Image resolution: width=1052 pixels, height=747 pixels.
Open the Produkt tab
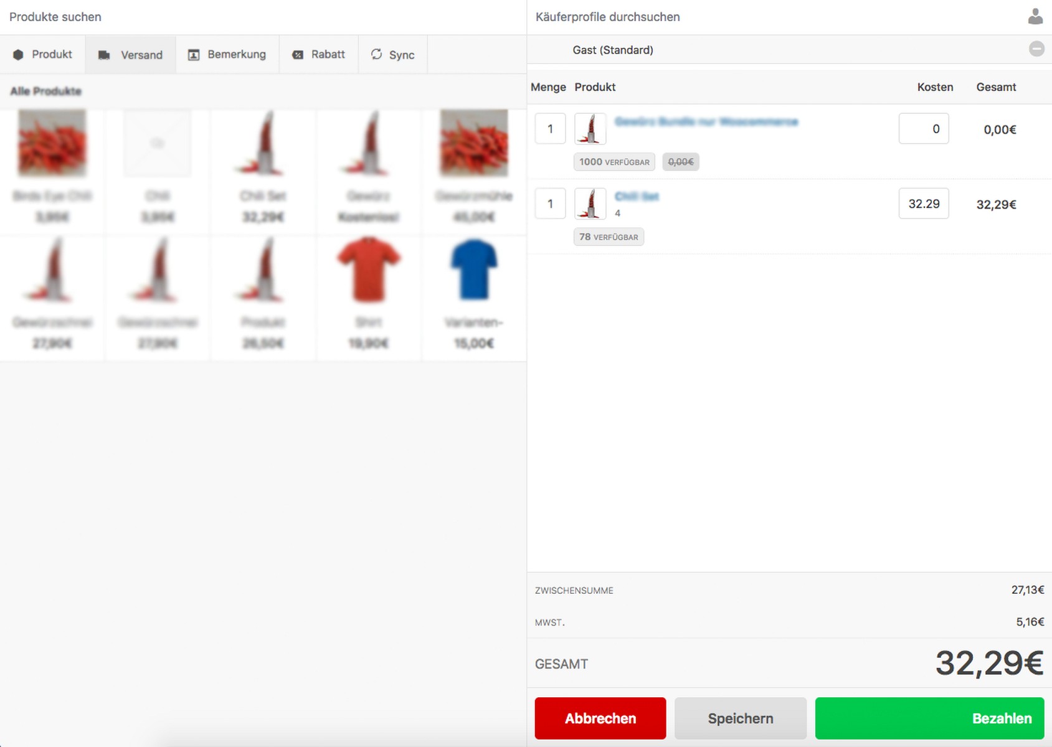pyautogui.click(x=43, y=55)
